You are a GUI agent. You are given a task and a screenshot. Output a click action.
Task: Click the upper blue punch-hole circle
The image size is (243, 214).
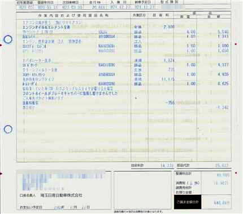[8, 39]
